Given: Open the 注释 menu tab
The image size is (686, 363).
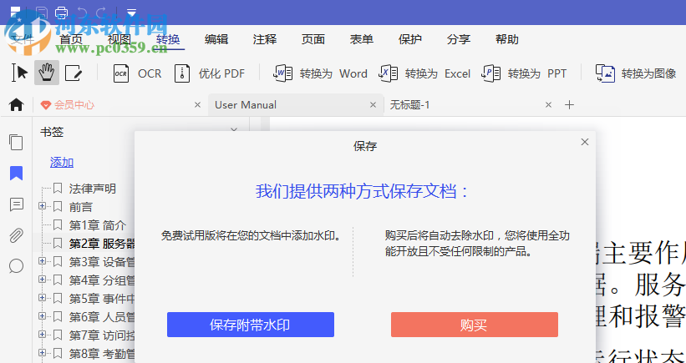Looking at the screenshot, I should coord(265,39).
